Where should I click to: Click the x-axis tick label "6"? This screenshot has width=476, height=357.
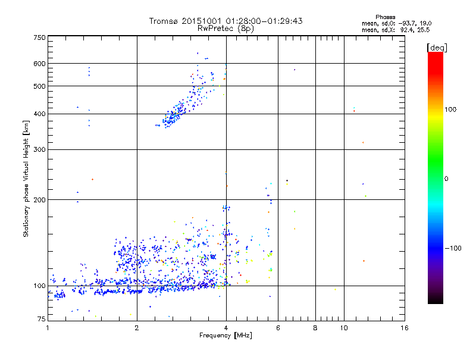278,328
